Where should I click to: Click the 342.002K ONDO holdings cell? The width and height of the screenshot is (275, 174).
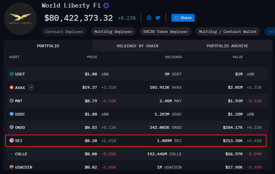pyautogui.click(x=166, y=127)
